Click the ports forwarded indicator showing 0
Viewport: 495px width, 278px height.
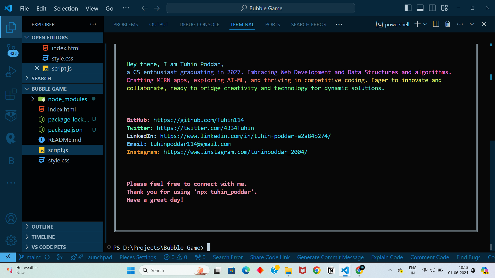tap(200, 257)
